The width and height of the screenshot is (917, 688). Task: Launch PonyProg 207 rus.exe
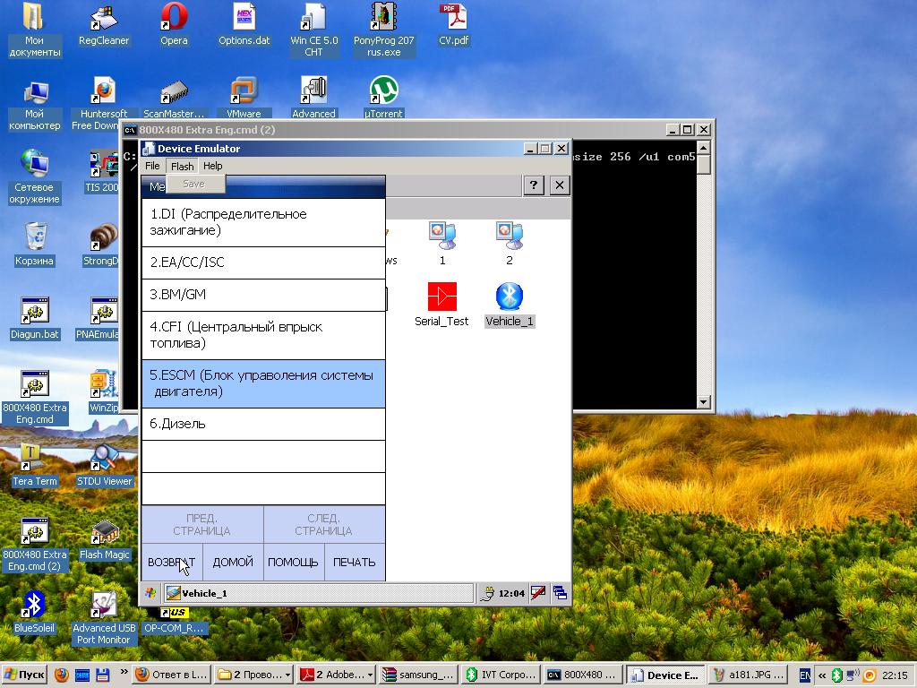point(383,30)
